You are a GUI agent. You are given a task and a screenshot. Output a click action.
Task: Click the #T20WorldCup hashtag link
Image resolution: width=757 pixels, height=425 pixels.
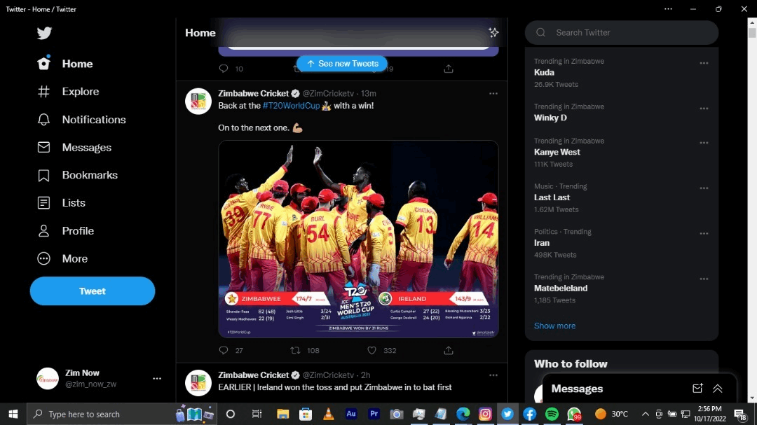[291, 106]
